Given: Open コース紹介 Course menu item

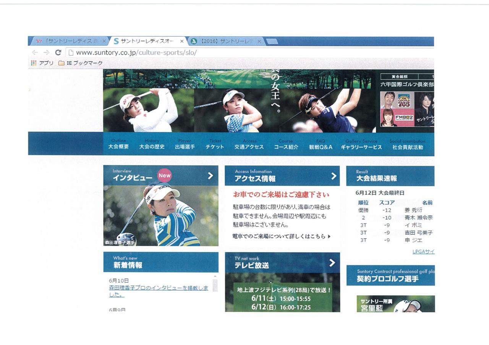Looking at the screenshot, I should [x=286, y=144].
